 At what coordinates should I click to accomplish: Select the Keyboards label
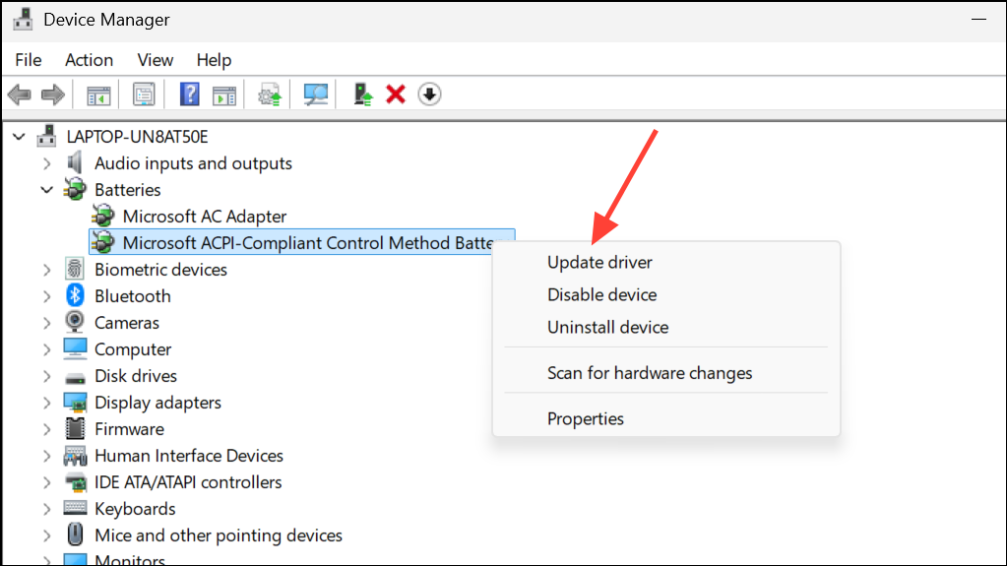tap(135, 508)
